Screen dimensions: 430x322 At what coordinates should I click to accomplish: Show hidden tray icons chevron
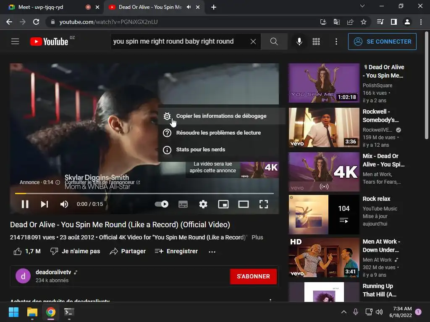coord(343,312)
